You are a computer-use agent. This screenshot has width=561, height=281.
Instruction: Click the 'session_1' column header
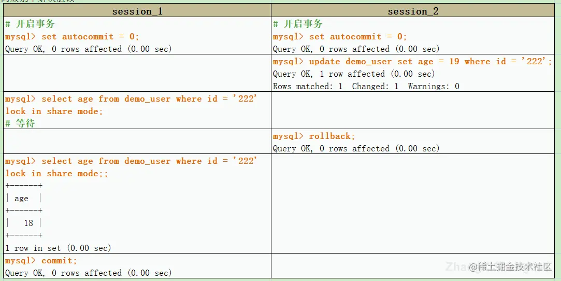pos(137,11)
